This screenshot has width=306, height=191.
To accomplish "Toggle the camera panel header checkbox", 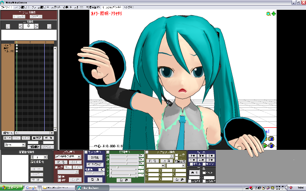I will pyautogui.click(x=86, y=152).
